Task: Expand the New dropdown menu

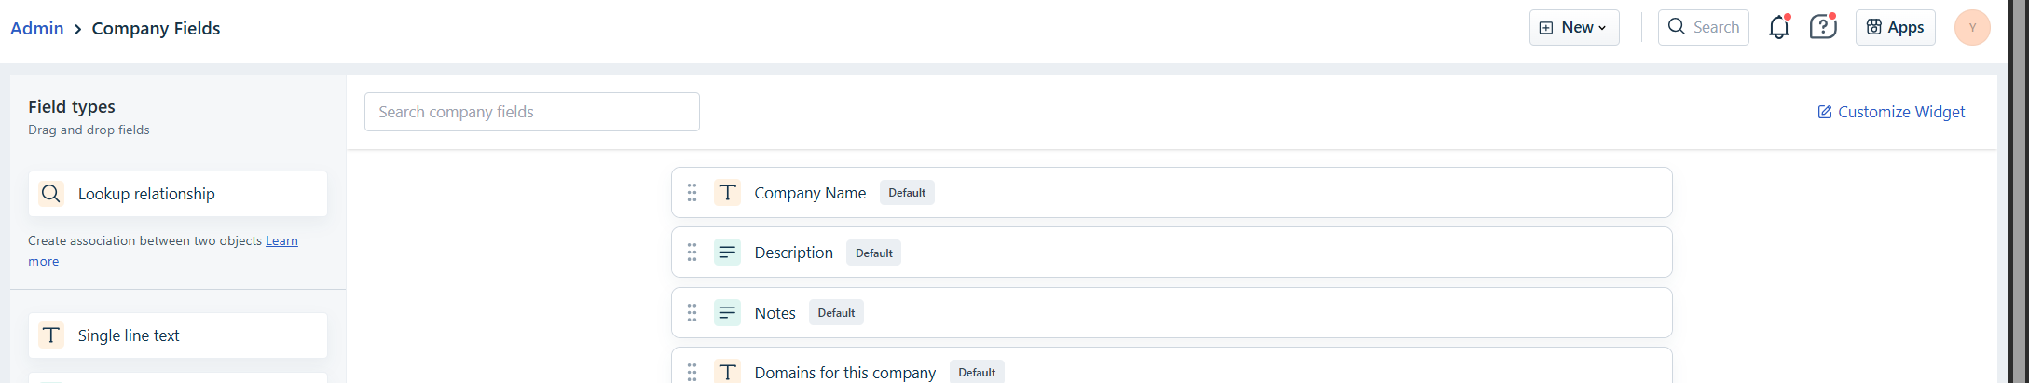Action: pyautogui.click(x=1574, y=28)
